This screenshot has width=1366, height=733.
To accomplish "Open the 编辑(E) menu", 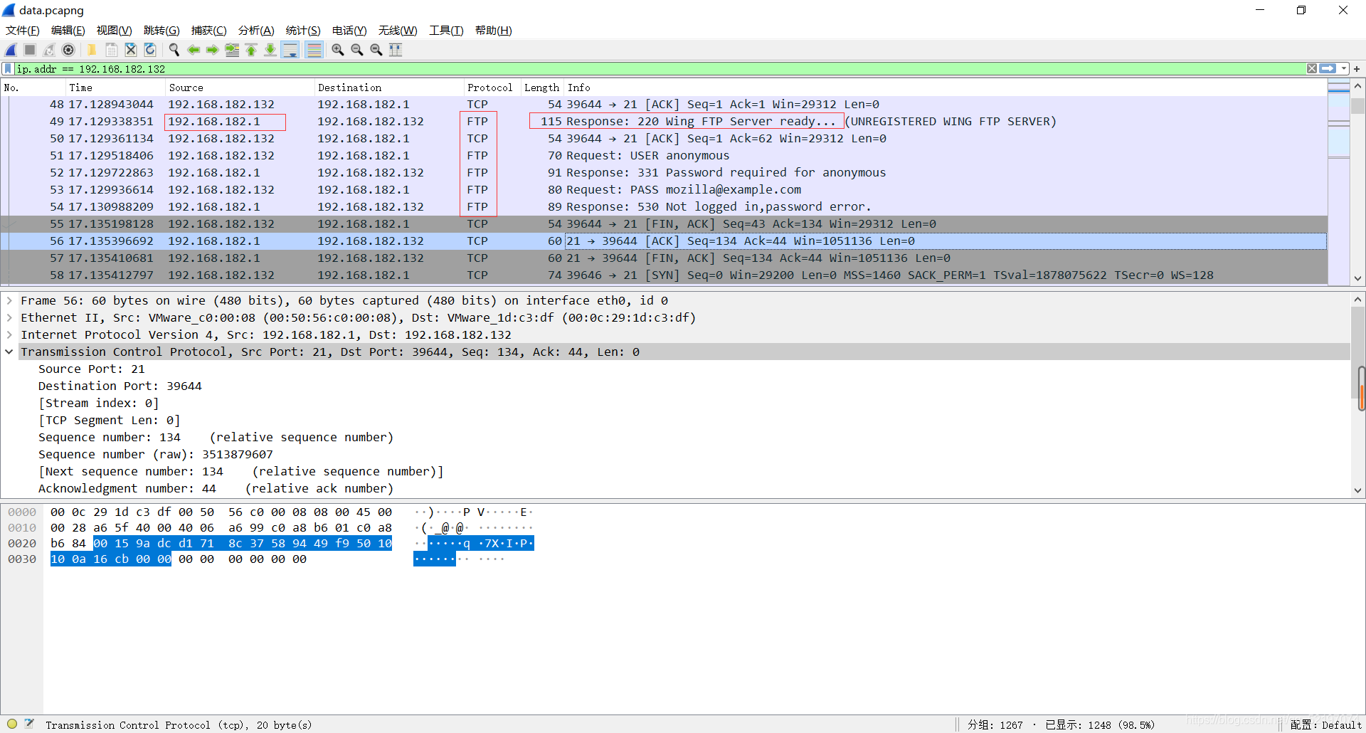I will (x=68, y=30).
